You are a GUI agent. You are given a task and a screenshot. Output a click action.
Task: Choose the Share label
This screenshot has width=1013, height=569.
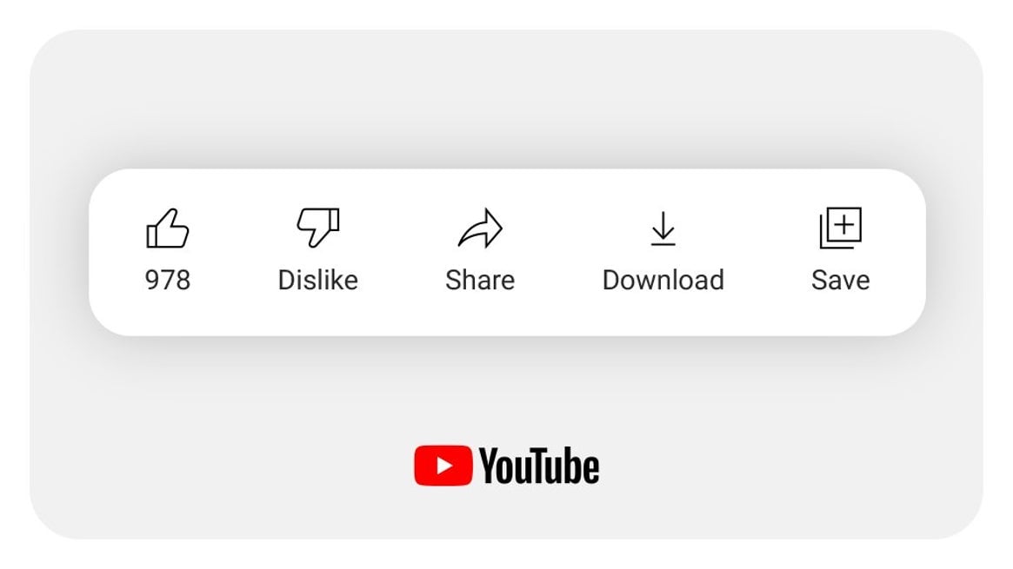[480, 280]
